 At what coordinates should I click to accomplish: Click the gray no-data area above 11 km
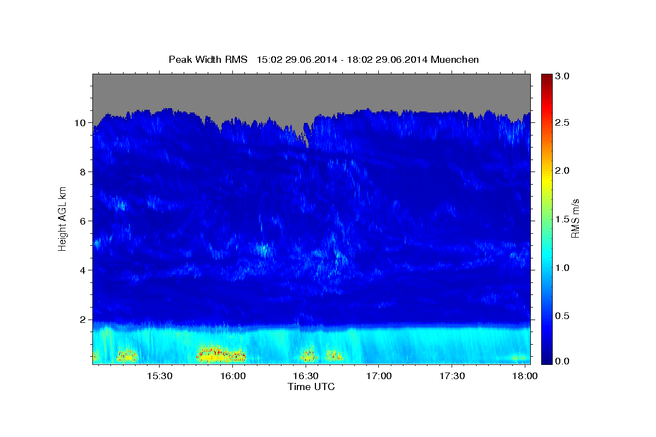click(x=312, y=90)
